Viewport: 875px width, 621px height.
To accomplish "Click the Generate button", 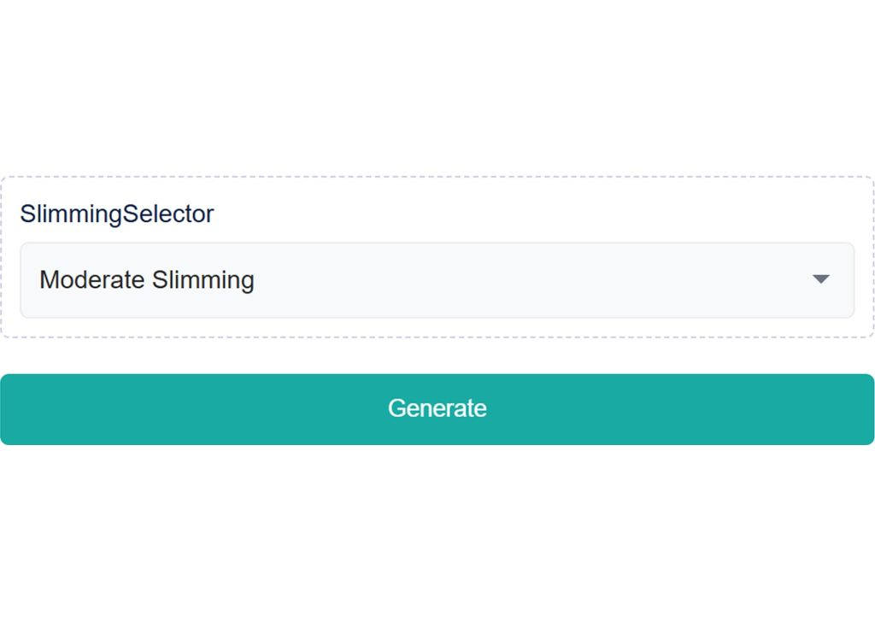I will tap(437, 408).
